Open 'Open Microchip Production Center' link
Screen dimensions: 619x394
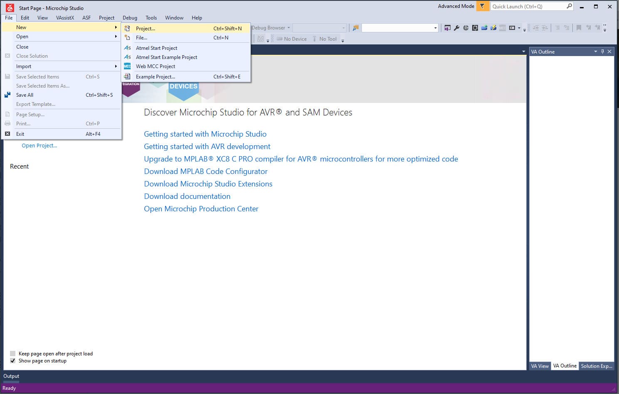click(201, 209)
